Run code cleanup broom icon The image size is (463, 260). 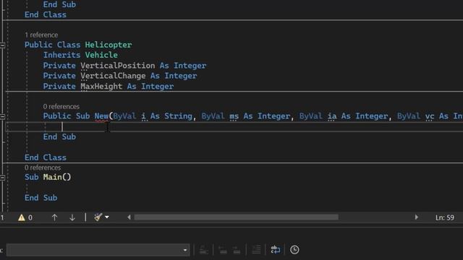click(98, 217)
